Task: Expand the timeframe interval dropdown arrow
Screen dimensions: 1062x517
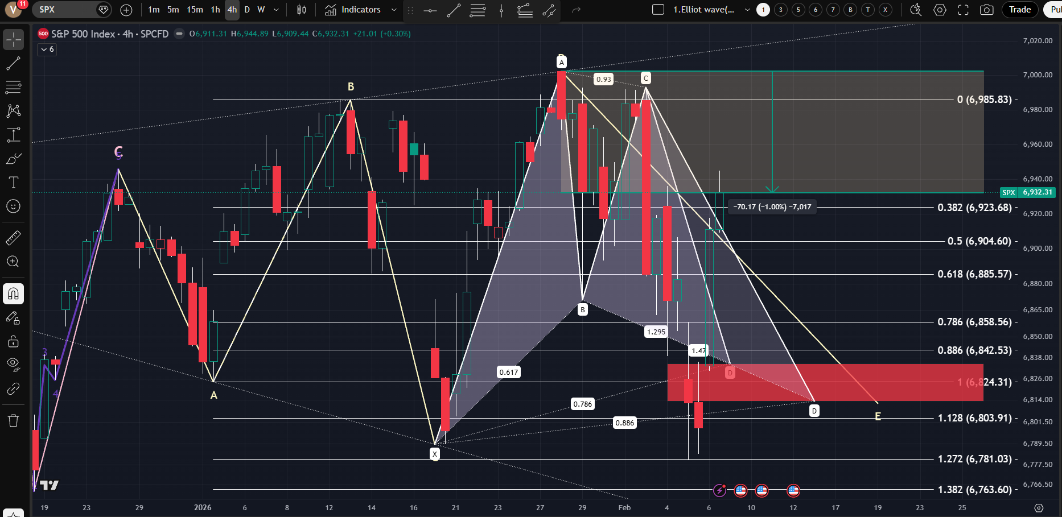Action: pyautogui.click(x=277, y=10)
